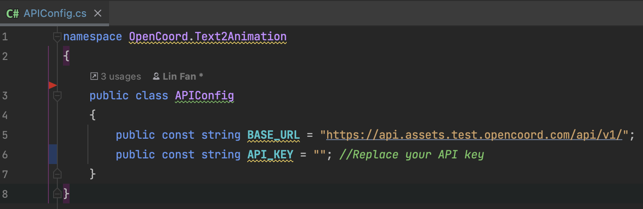Screen dimensions: 643x209
Task: Click line number 5 in the gutter
Action: coord(5,135)
